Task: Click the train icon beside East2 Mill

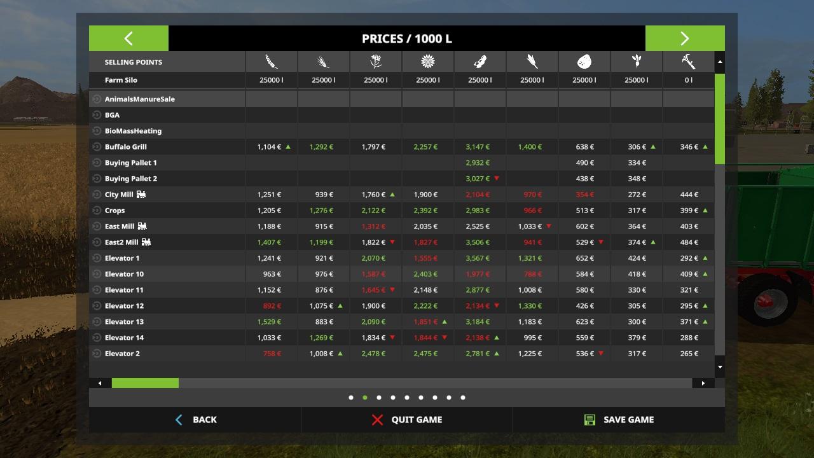Action: (x=146, y=242)
